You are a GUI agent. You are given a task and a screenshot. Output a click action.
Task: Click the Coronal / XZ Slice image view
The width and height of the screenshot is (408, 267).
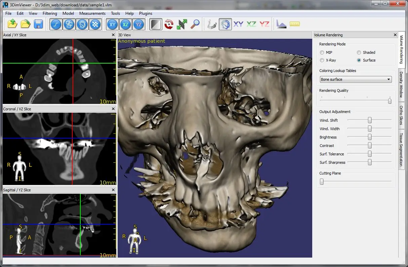(x=59, y=149)
